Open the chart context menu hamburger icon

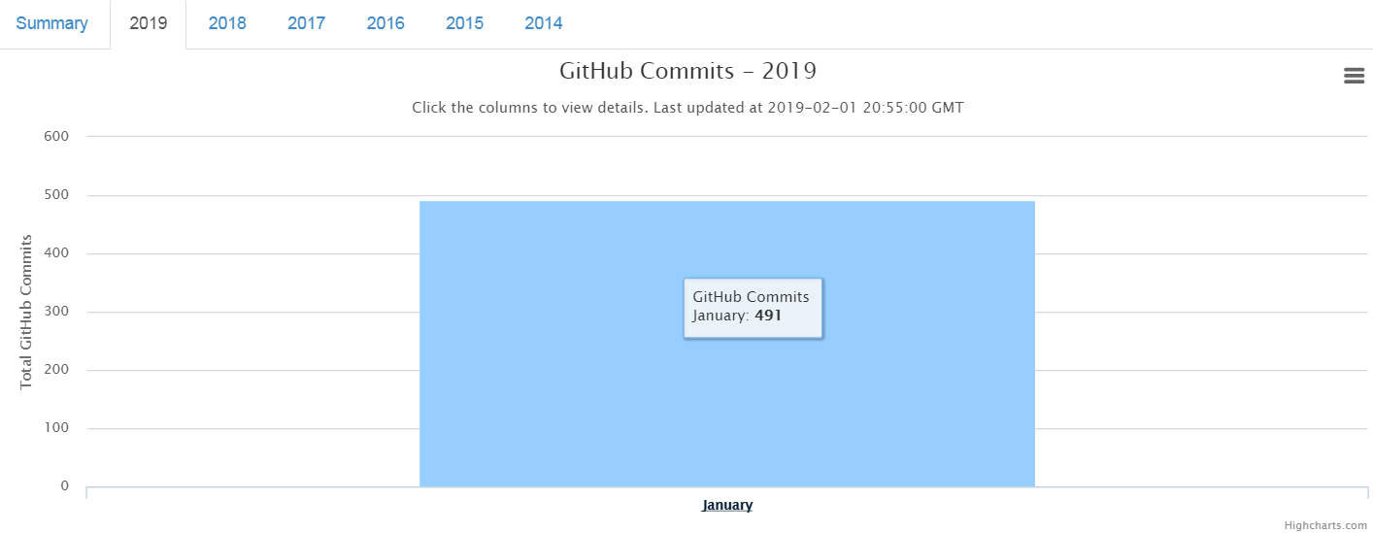click(1354, 76)
